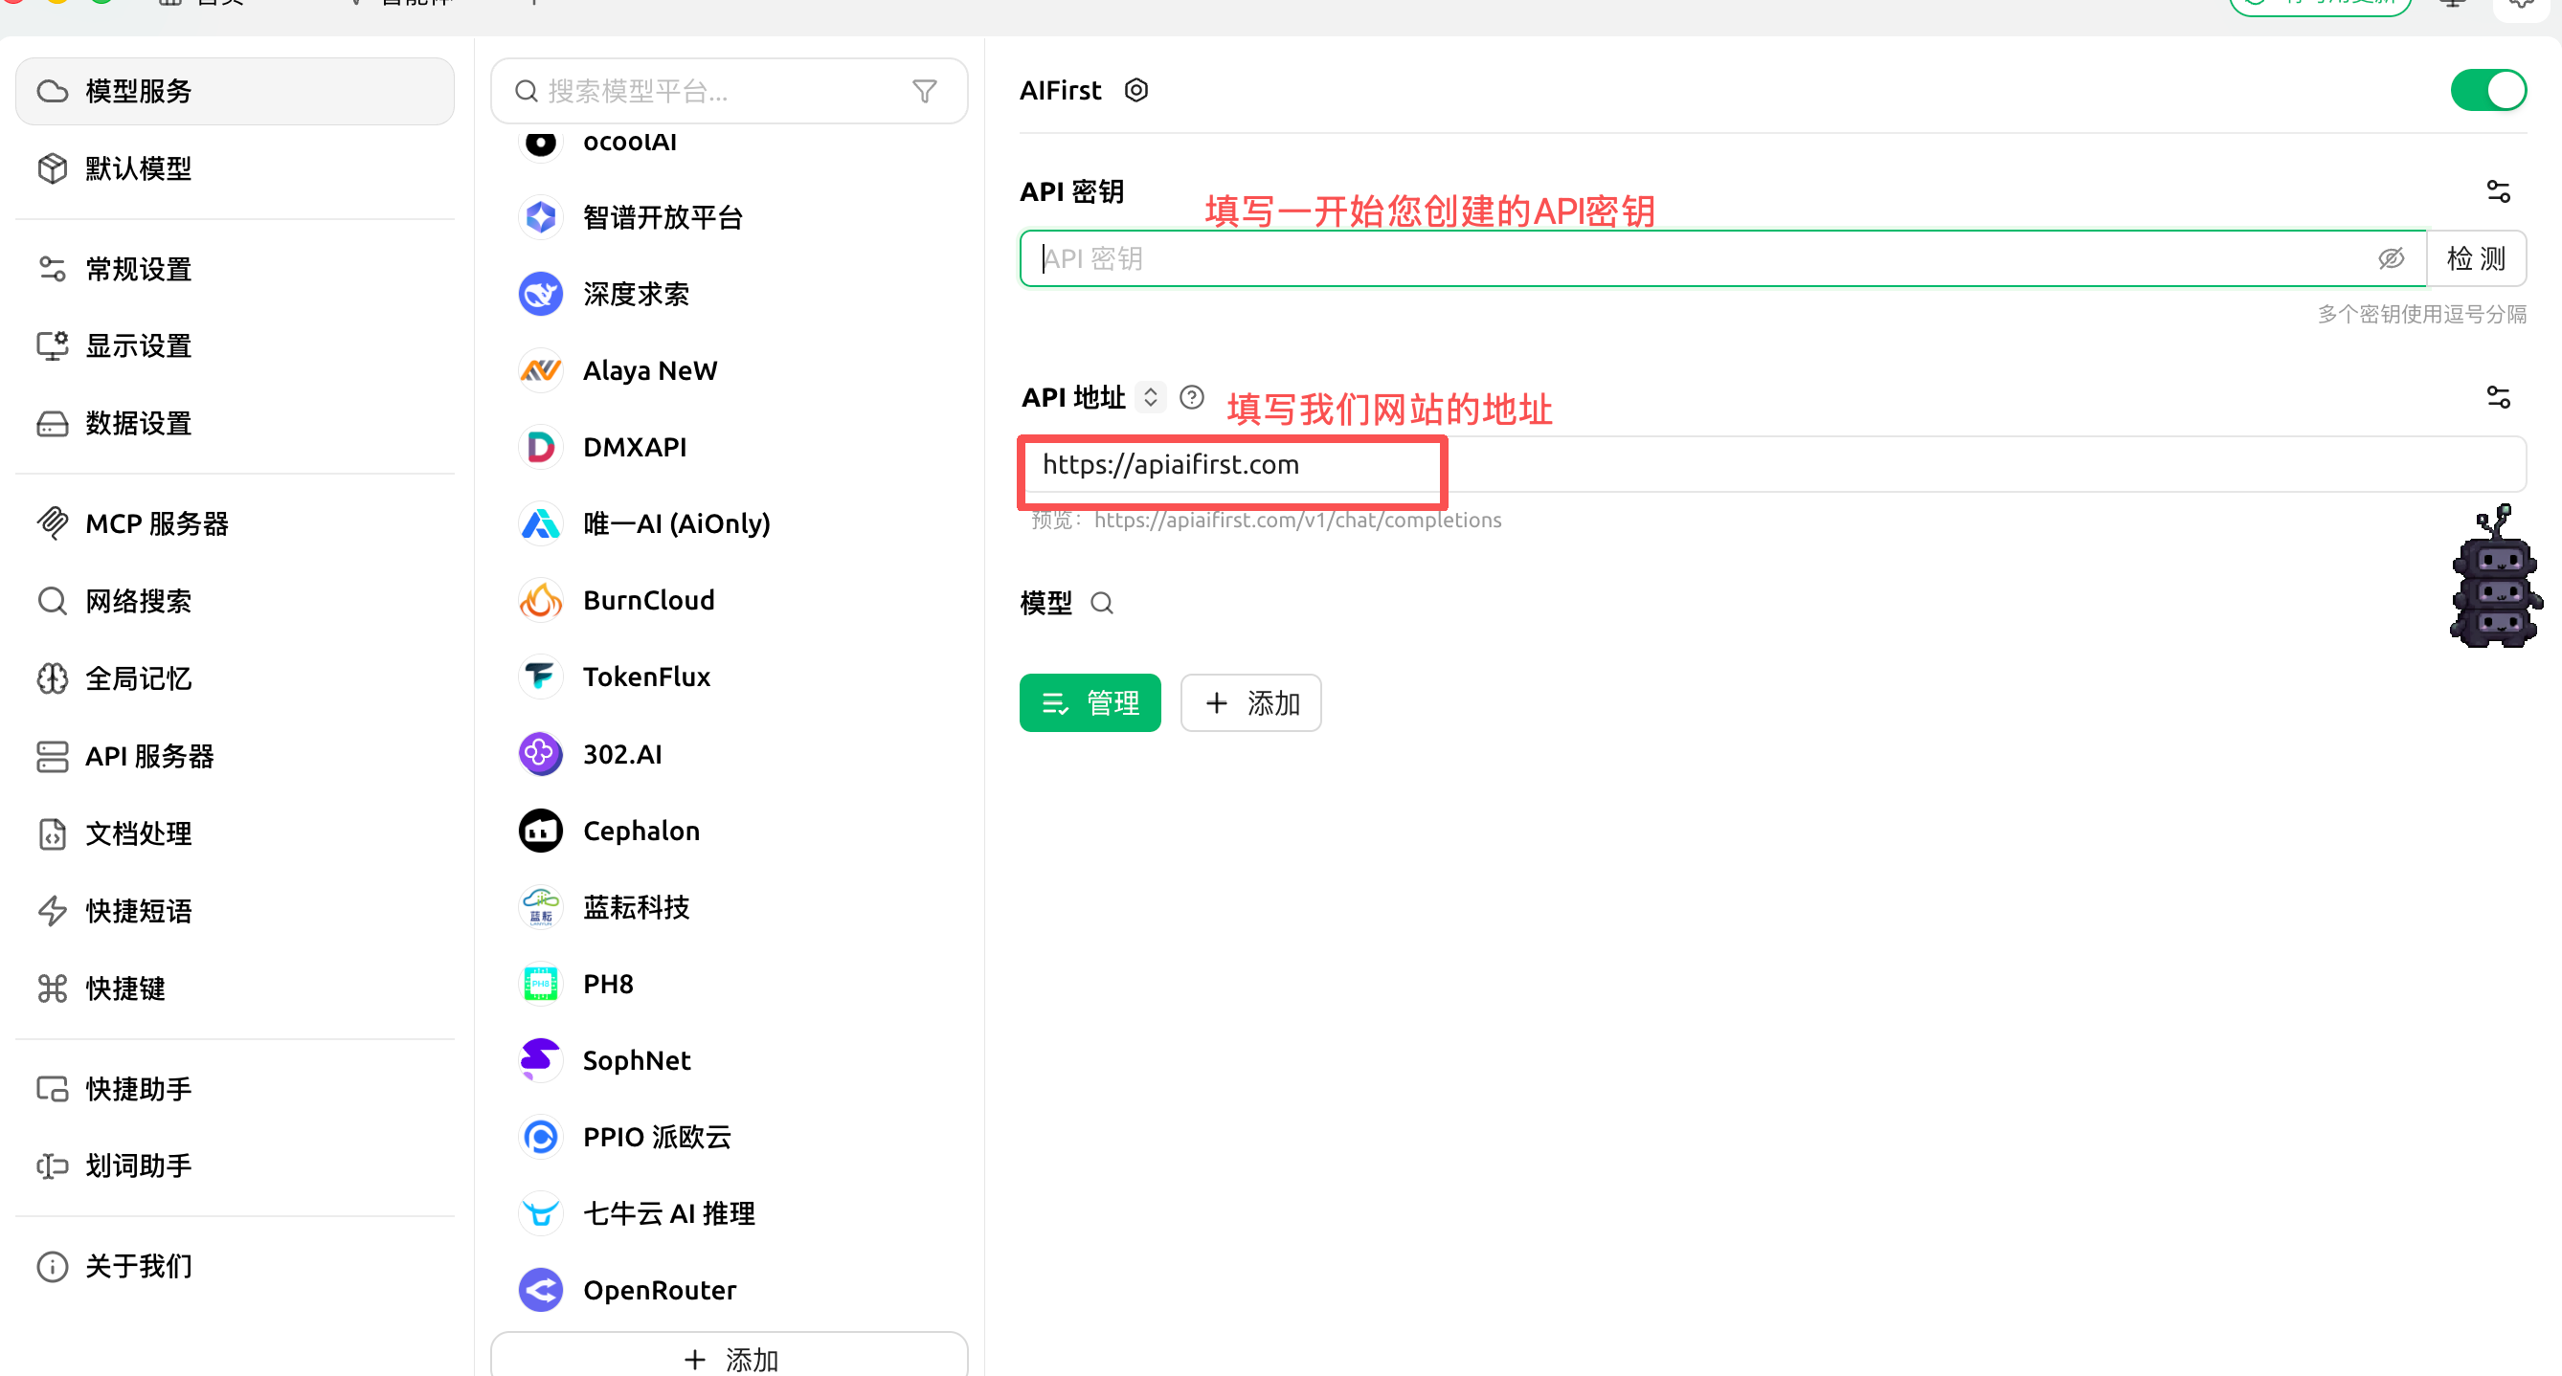This screenshot has width=2562, height=1376.
Task: Select 智谱开放平台 provider icon
Action: pos(540,218)
